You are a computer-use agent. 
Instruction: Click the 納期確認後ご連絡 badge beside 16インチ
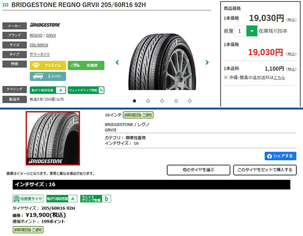[138, 115]
